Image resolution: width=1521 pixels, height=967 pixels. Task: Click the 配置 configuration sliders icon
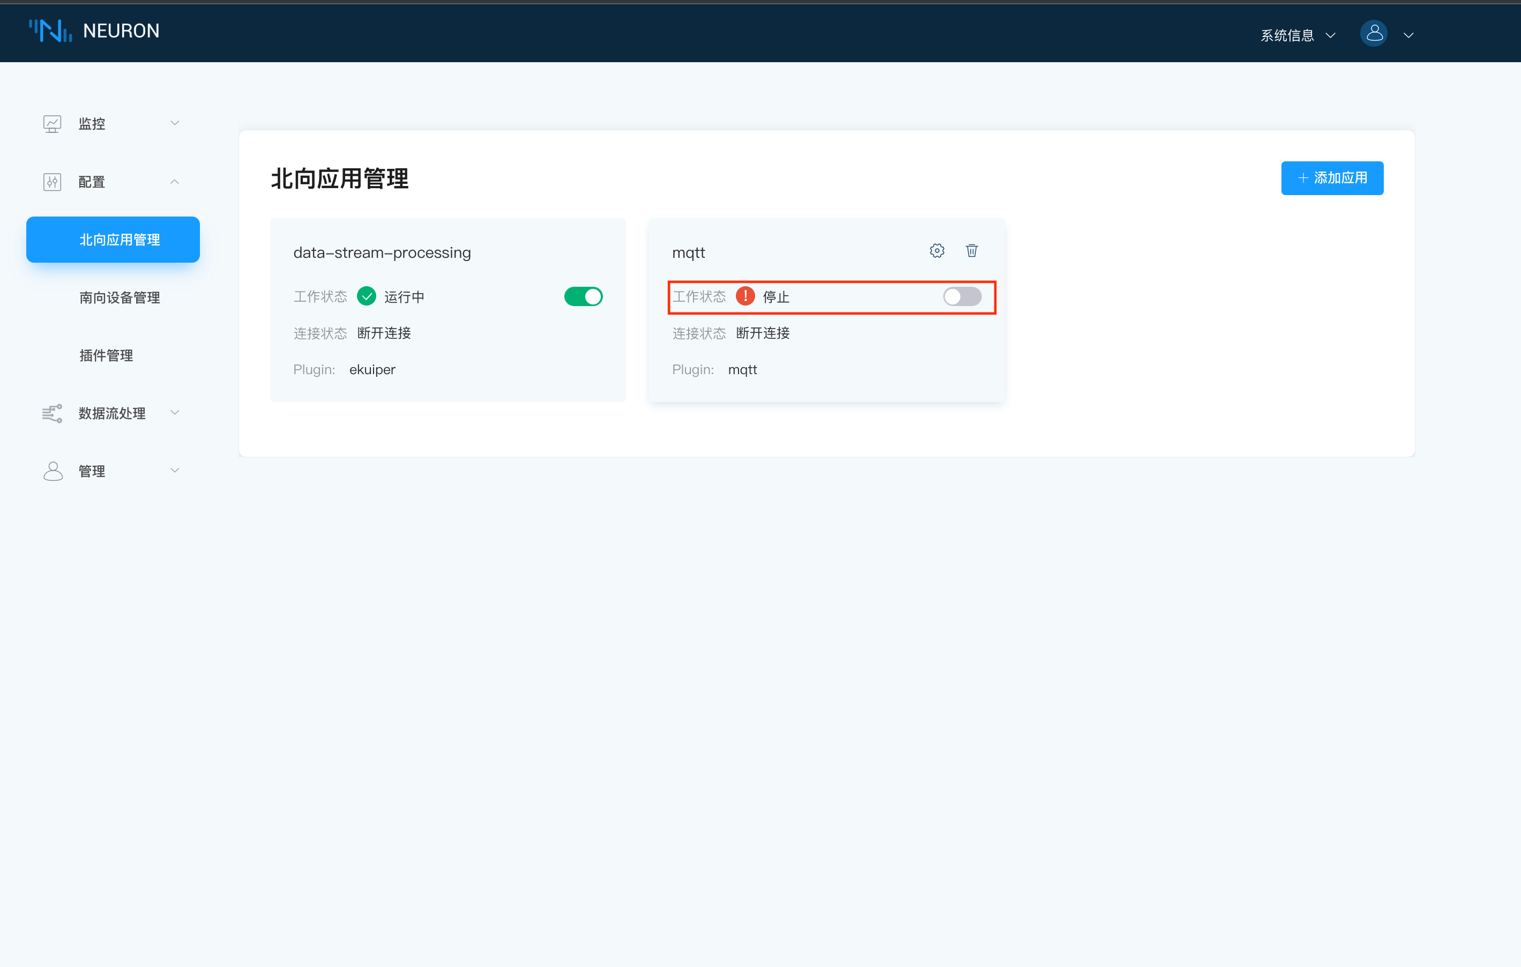52,182
